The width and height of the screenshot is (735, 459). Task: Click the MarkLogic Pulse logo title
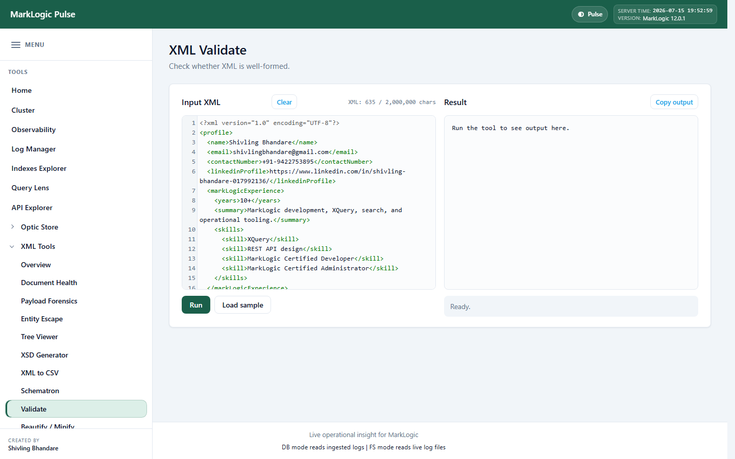43,14
